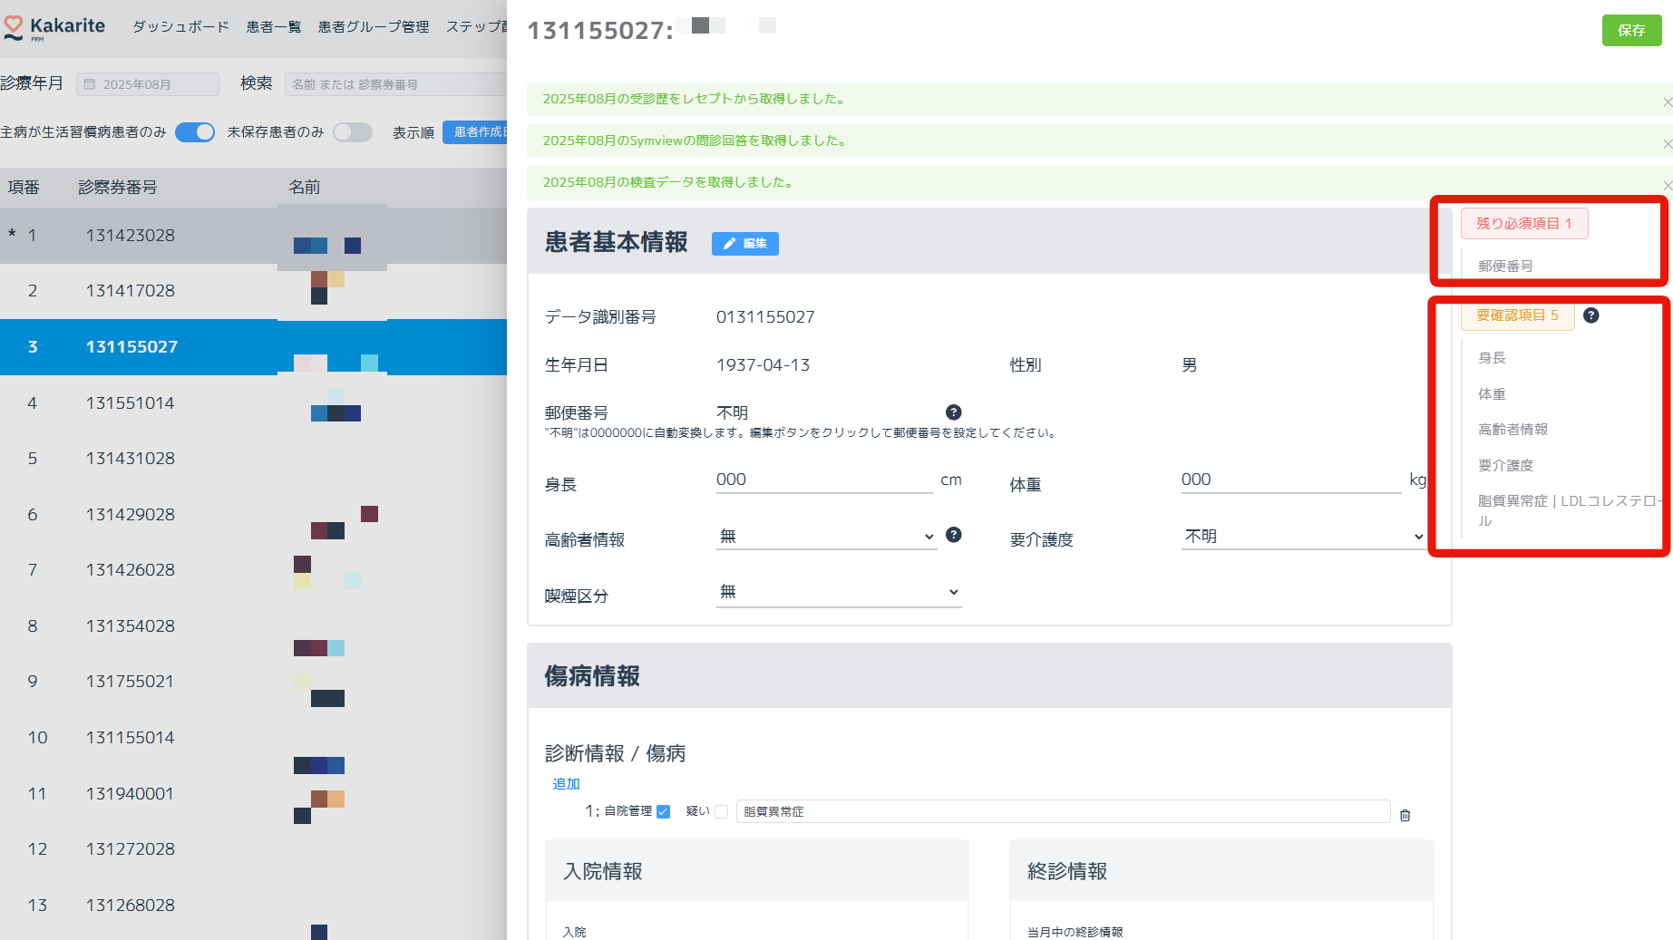This screenshot has height=940, width=1673.
Task: Uncheck the 自院管理 checkbox
Action: coord(663,811)
